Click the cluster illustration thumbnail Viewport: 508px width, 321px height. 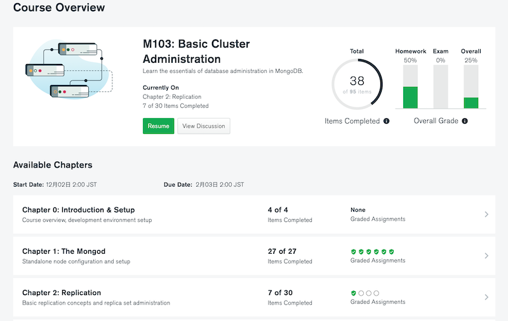tap(69, 70)
